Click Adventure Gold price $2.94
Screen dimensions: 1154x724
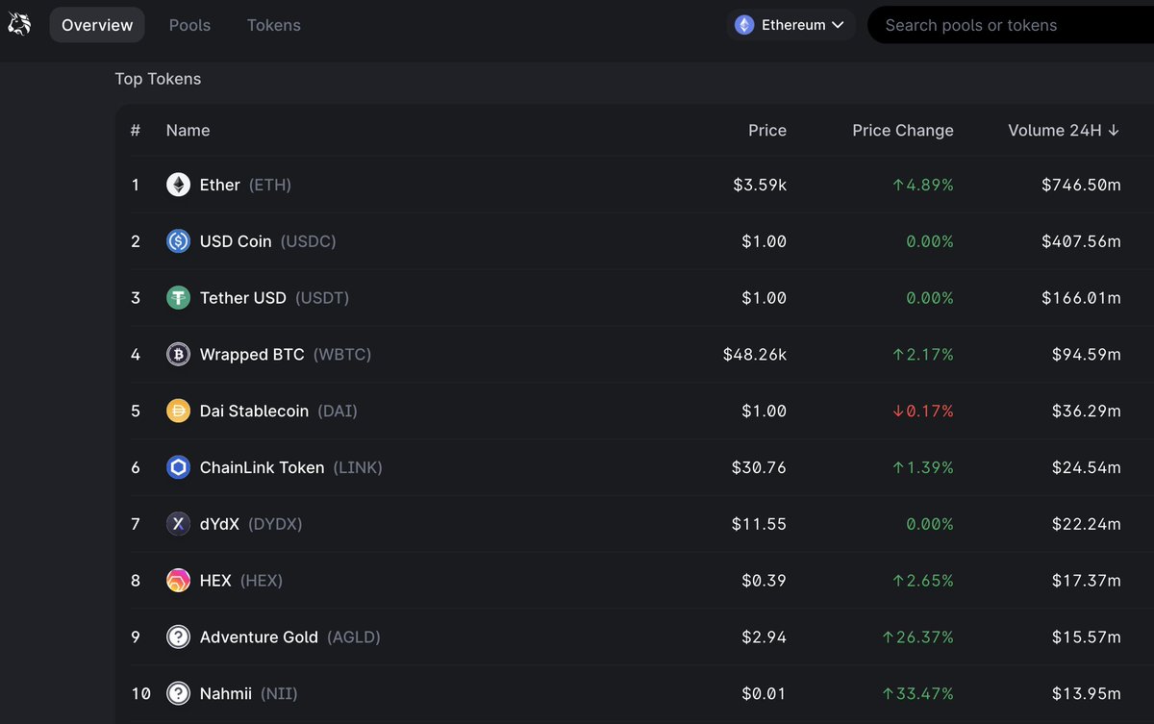(765, 637)
